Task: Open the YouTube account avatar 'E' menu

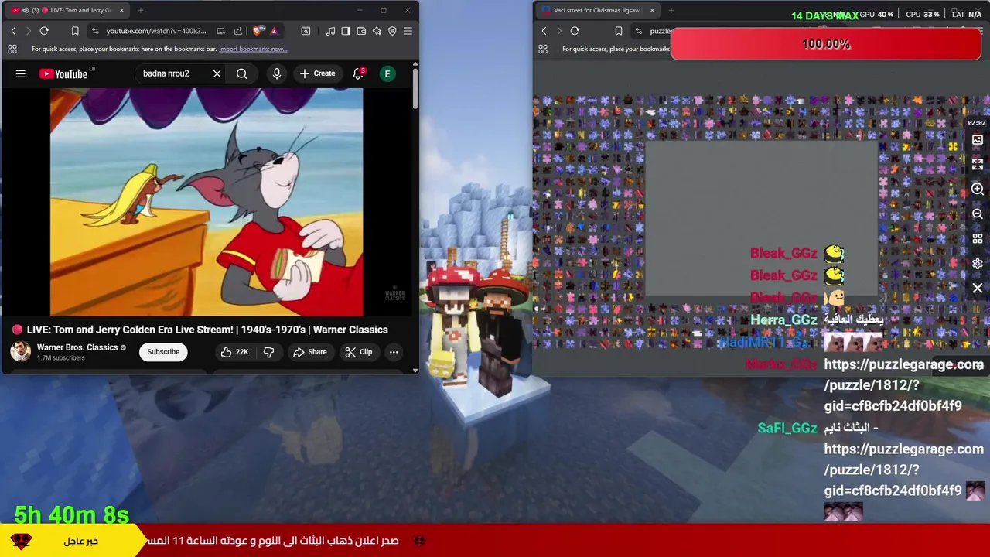Action: click(x=387, y=73)
